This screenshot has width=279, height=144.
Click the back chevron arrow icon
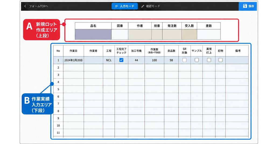coord(25,6)
